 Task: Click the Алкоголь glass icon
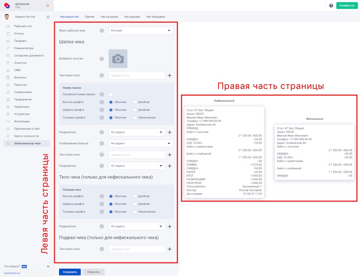pos(8,63)
